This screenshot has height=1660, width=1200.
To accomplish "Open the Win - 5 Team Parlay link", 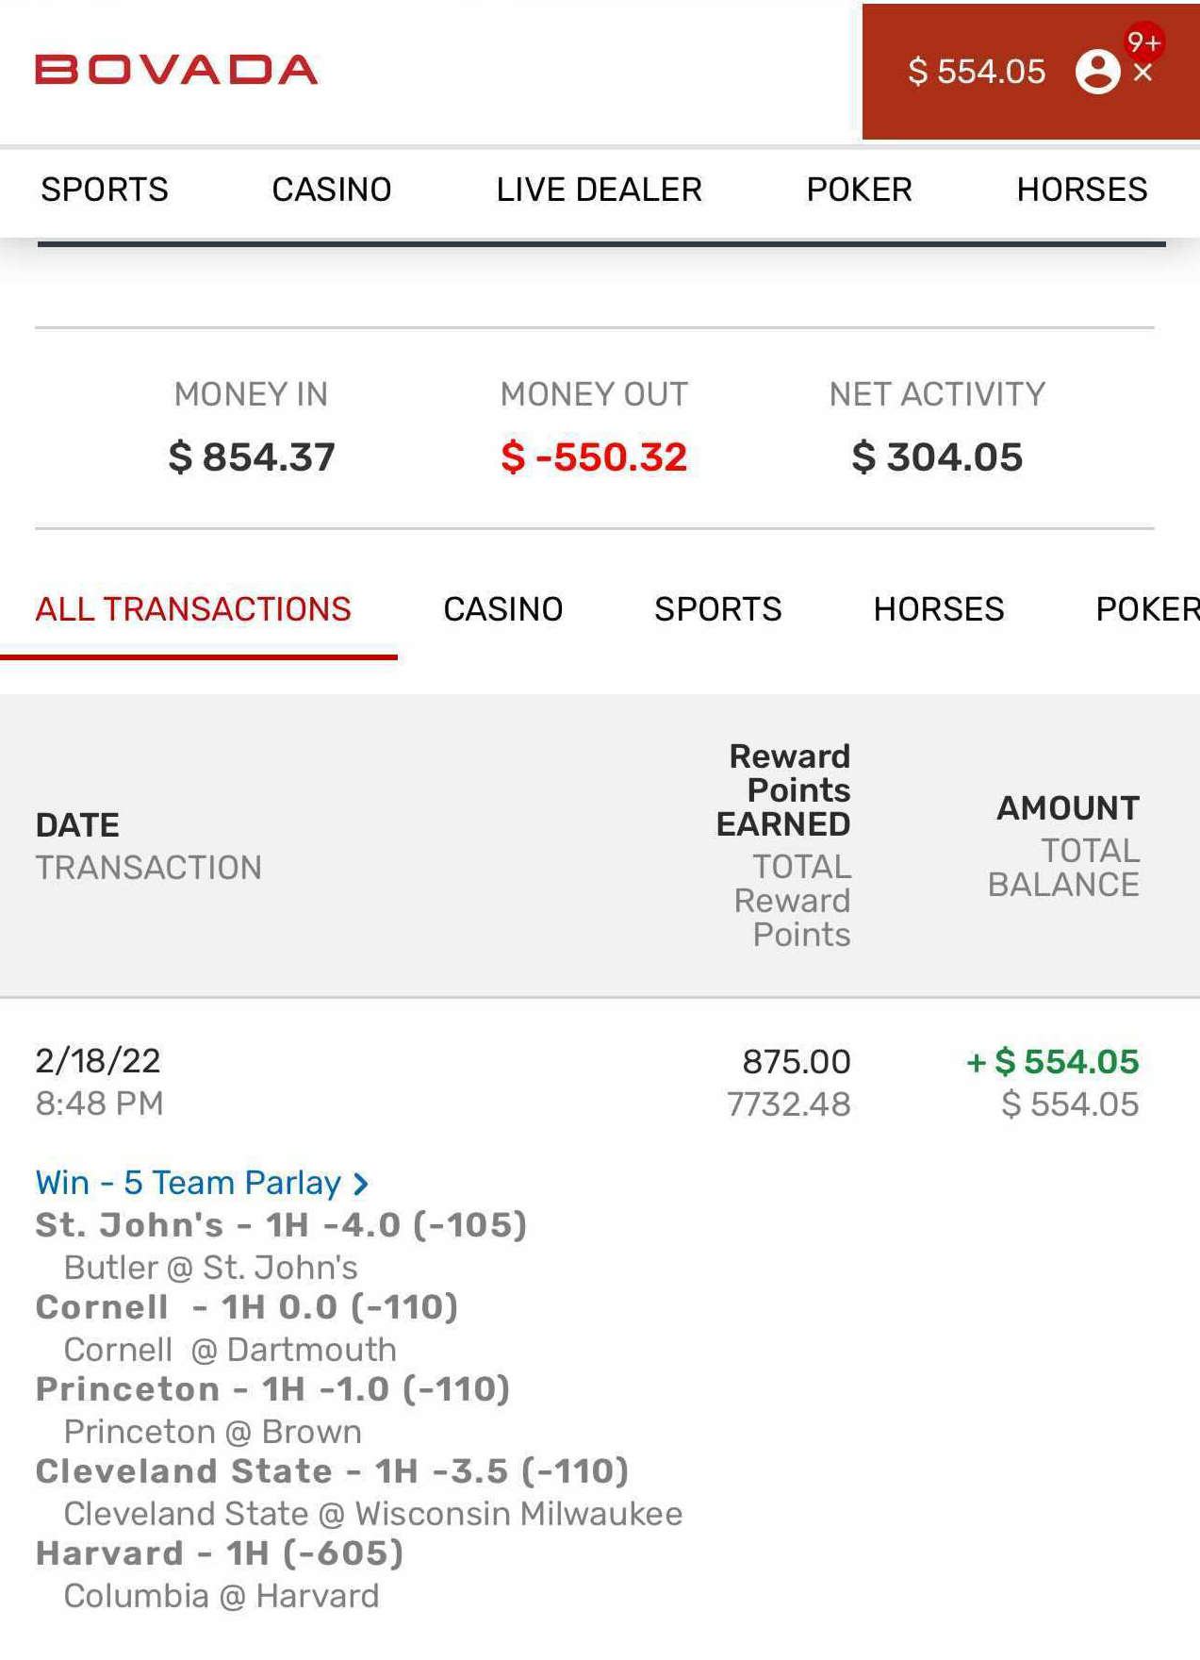I will [189, 1183].
